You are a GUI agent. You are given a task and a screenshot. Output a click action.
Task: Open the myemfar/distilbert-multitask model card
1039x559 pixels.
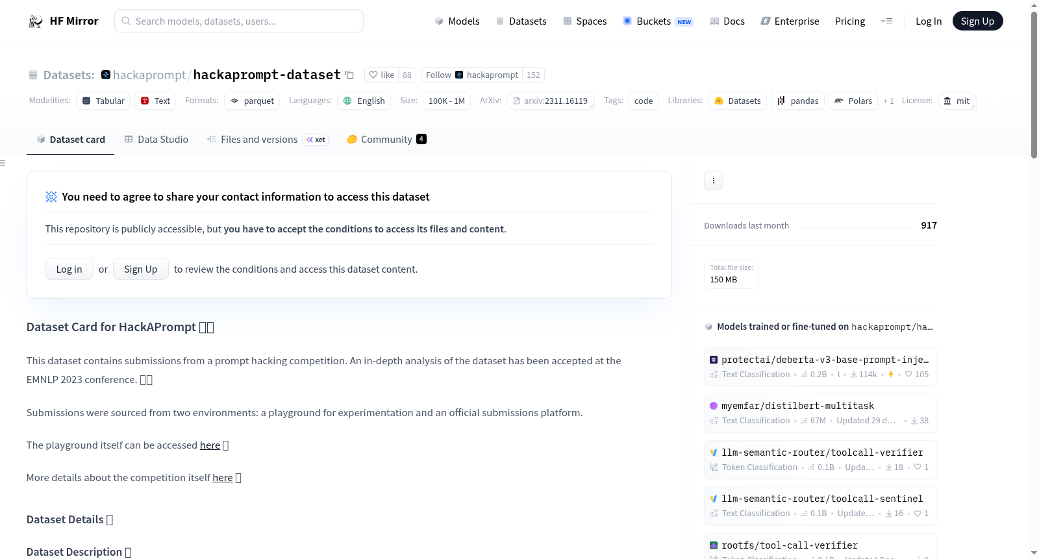820,412
